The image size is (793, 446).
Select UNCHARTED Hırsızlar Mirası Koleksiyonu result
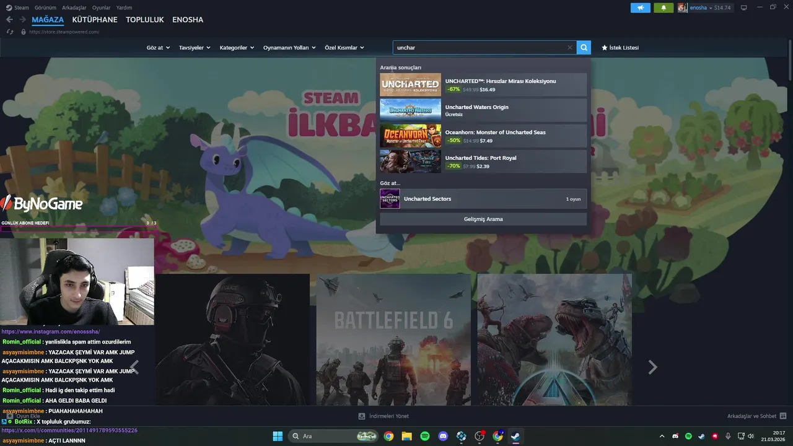483,85
